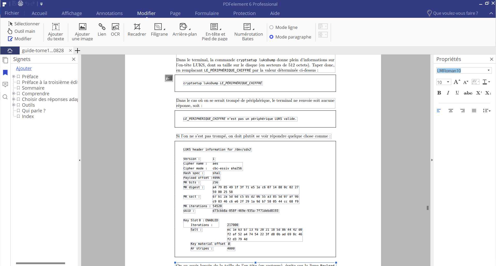Switch to the Affichage tab

[x=72, y=13]
